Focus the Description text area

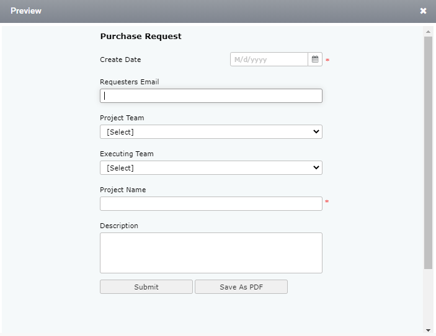(x=211, y=253)
